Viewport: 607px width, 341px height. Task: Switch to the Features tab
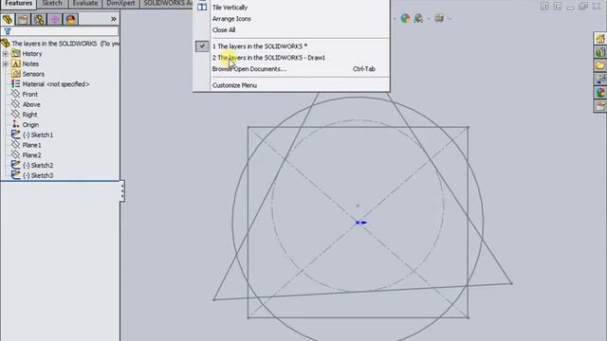[18, 4]
